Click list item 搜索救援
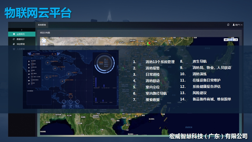This screenshot has height=142, width=252. pos(153,100)
